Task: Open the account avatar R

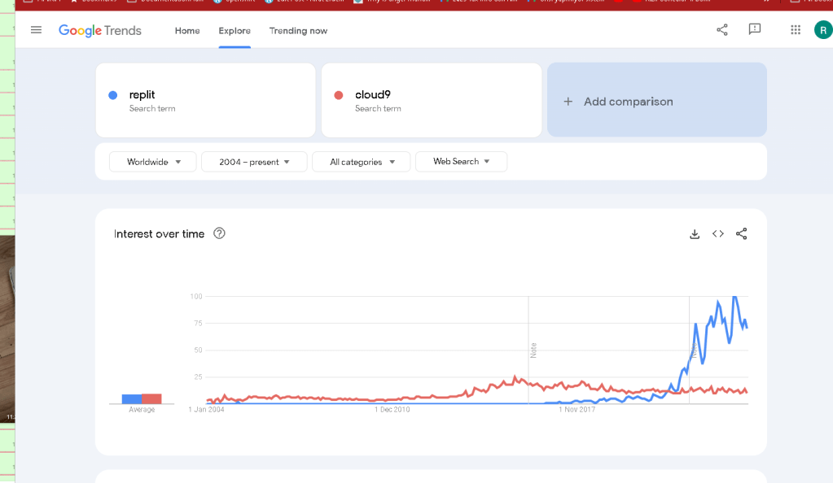Action: pyautogui.click(x=823, y=30)
